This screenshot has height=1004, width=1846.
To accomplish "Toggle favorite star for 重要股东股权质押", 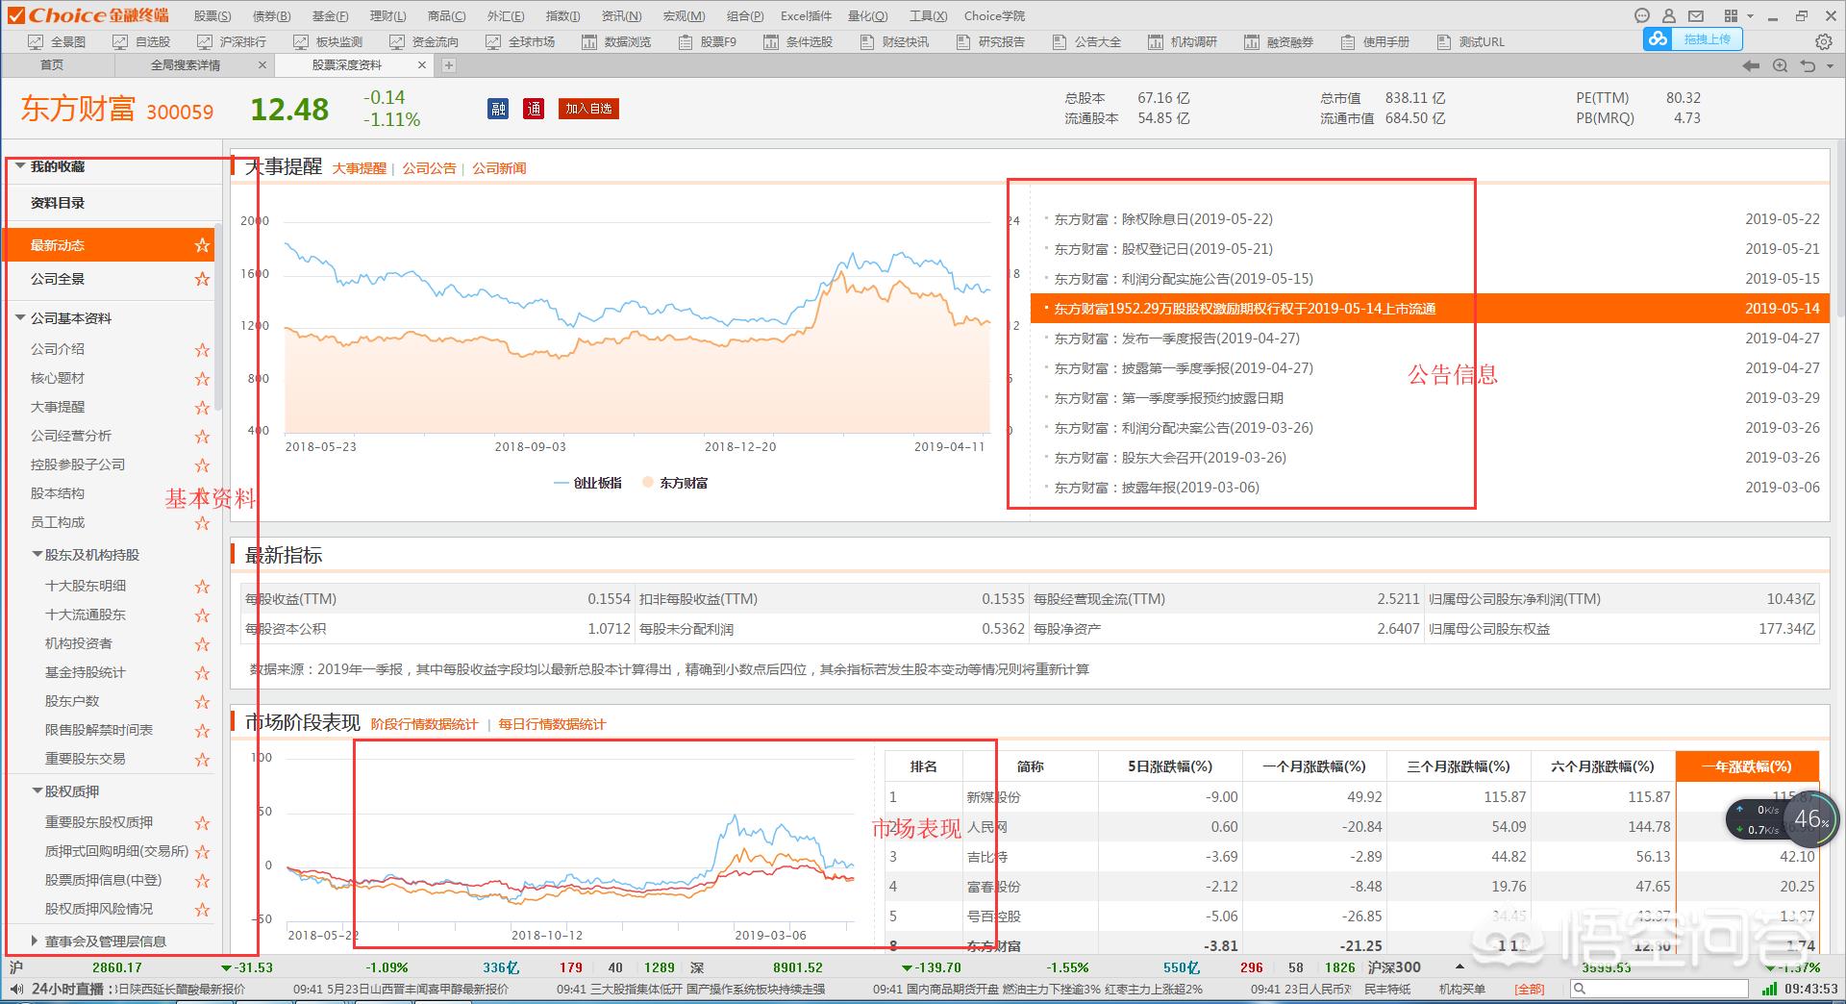I will point(202,823).
